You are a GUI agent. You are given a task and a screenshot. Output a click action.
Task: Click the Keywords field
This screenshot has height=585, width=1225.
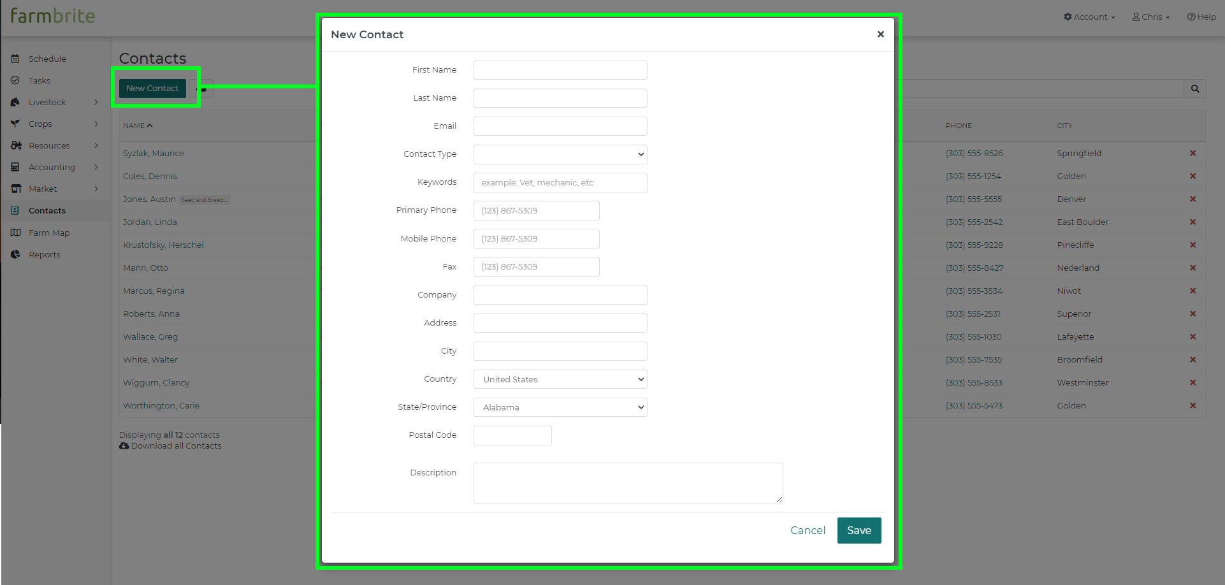click(x=560, y=182)
